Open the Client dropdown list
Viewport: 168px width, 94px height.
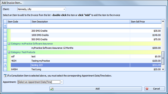tap(64, 9)
